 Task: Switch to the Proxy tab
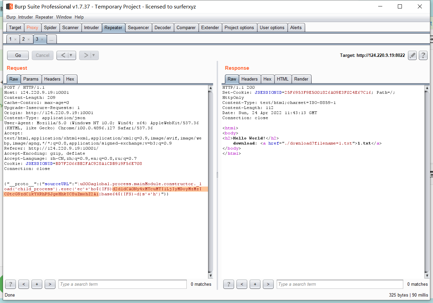32,27
